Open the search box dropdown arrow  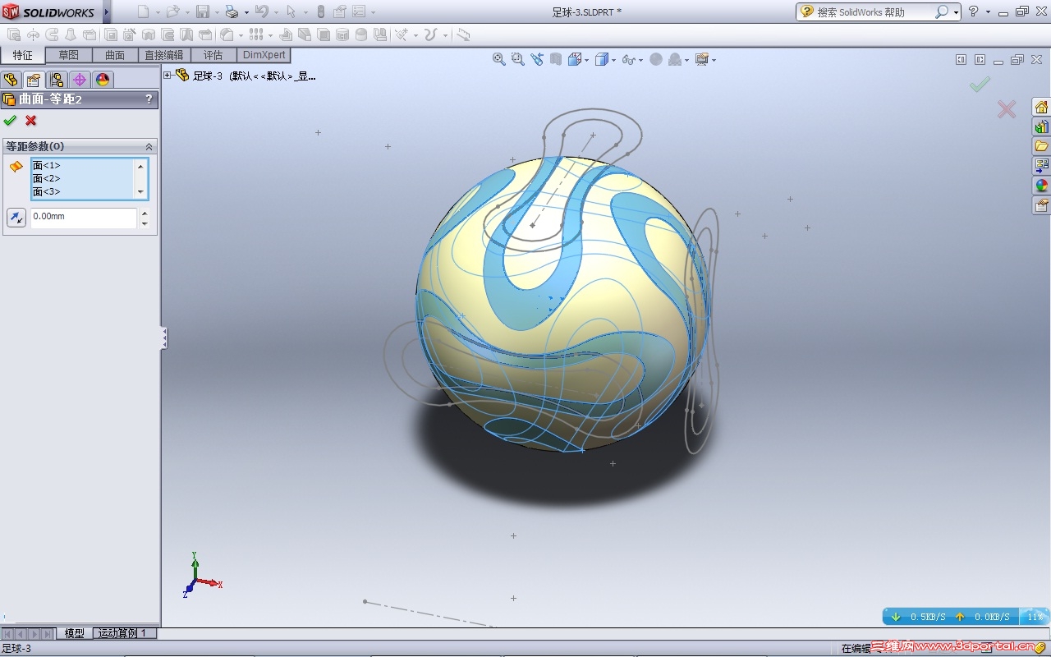957,12
